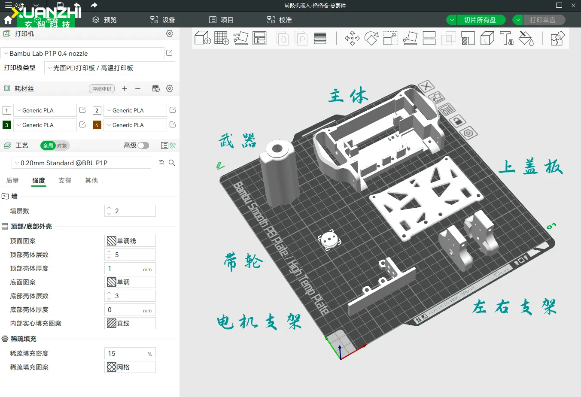Select the Scale tool

tap(390, 38)
